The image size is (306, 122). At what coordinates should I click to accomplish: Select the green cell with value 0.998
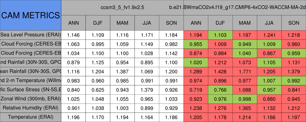point(245,99)
